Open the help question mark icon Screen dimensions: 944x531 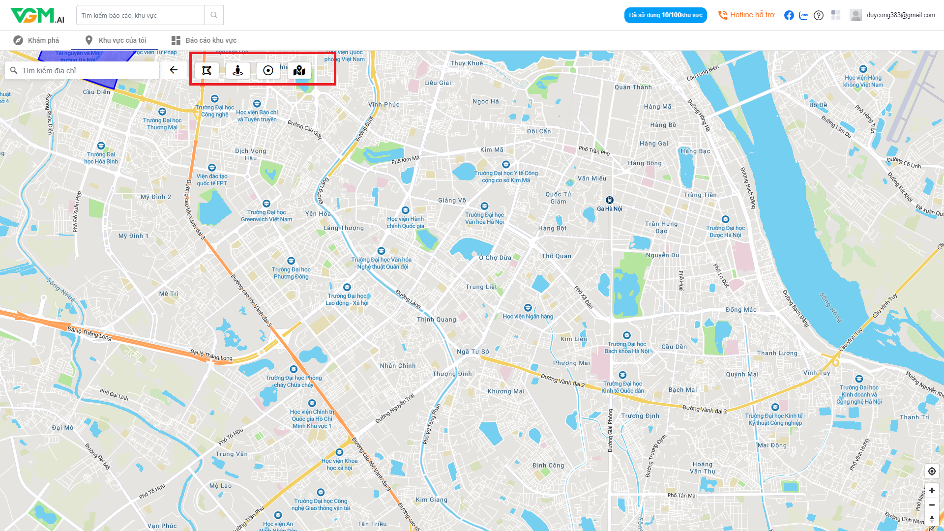pyautogui.click(x=819, y=15)
